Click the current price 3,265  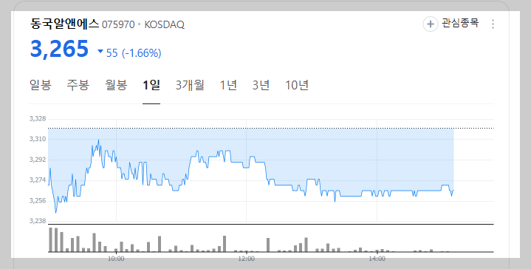(x=59, y=49)
